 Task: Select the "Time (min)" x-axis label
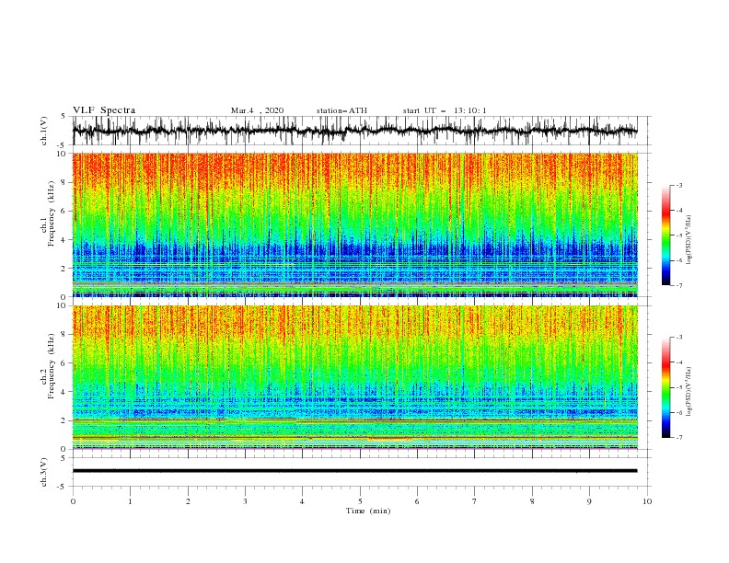pyautogui.click(x=368, y=511)
